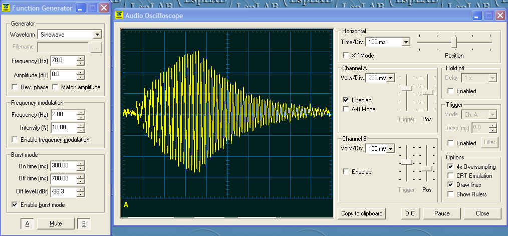Click the D.C. button
This screenshot has width=508, height=236.
pyautogui.click(x=410, y=213)
